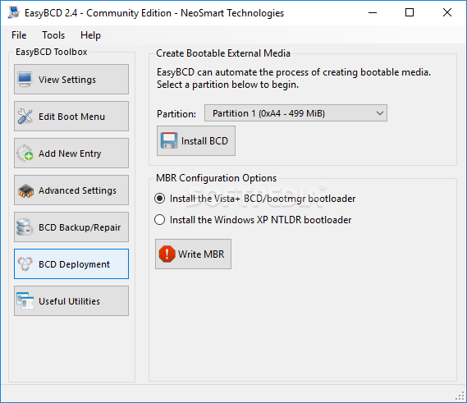Click the View Settings monitor icon
The image size is (467, 403).
tap(25, 80)
